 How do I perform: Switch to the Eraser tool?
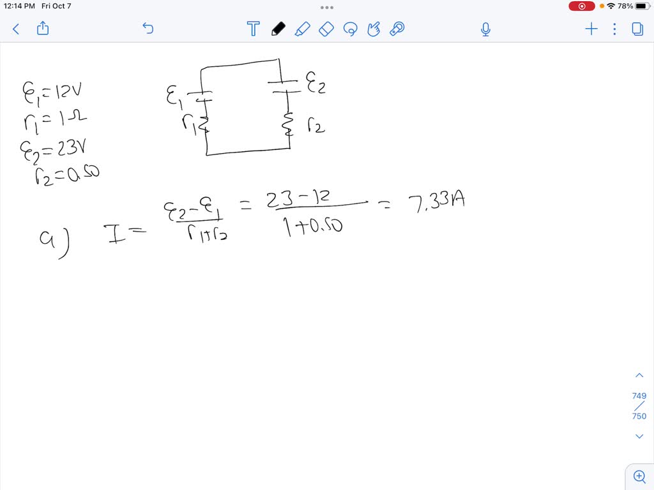coord(326,29)
